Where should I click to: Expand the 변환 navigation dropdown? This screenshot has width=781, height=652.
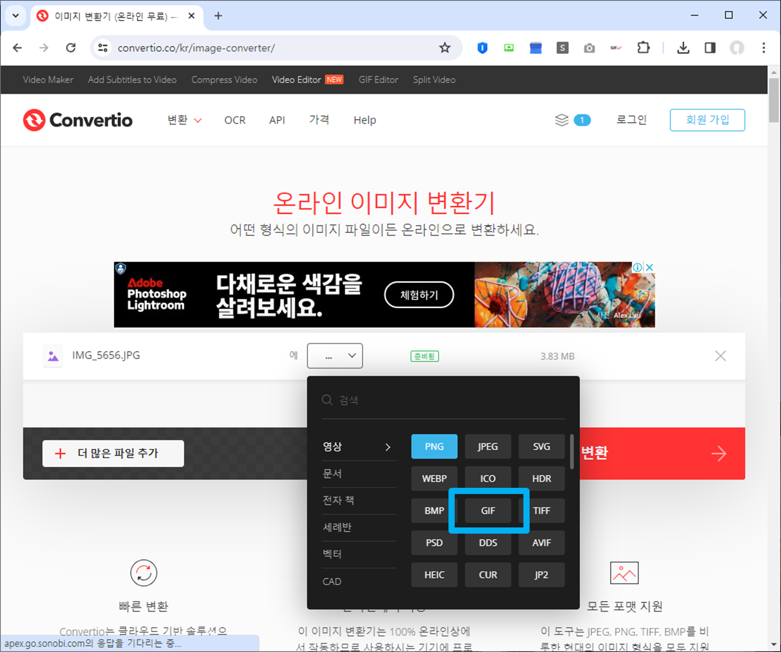pyautogui.click(x=184, y=120)
